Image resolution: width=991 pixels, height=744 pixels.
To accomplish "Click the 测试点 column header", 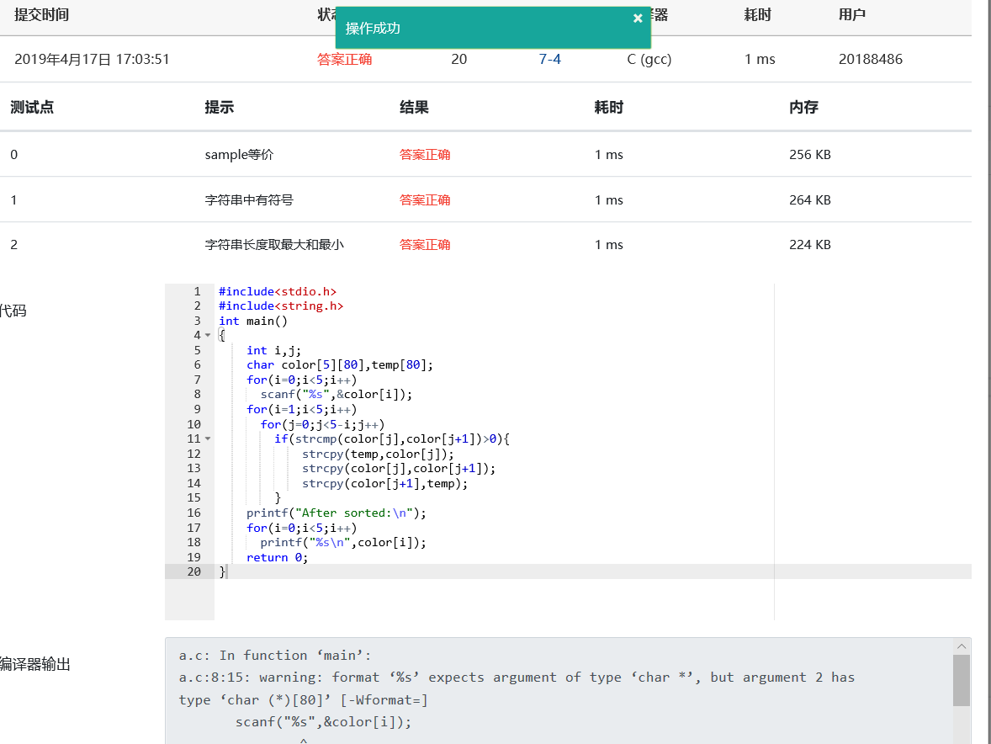I will pyautogui.click(x=32, y=108).
